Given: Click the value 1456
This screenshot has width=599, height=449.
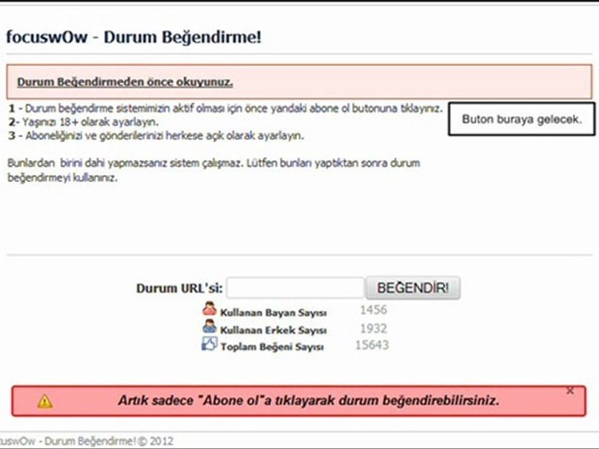Looking at the screenshot, I should 373,310.
